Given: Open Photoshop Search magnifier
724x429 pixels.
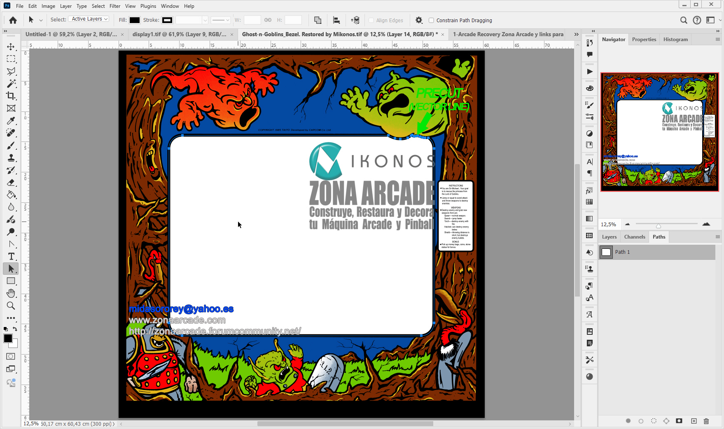Looking at the screenshot, I should click(684, 20).
